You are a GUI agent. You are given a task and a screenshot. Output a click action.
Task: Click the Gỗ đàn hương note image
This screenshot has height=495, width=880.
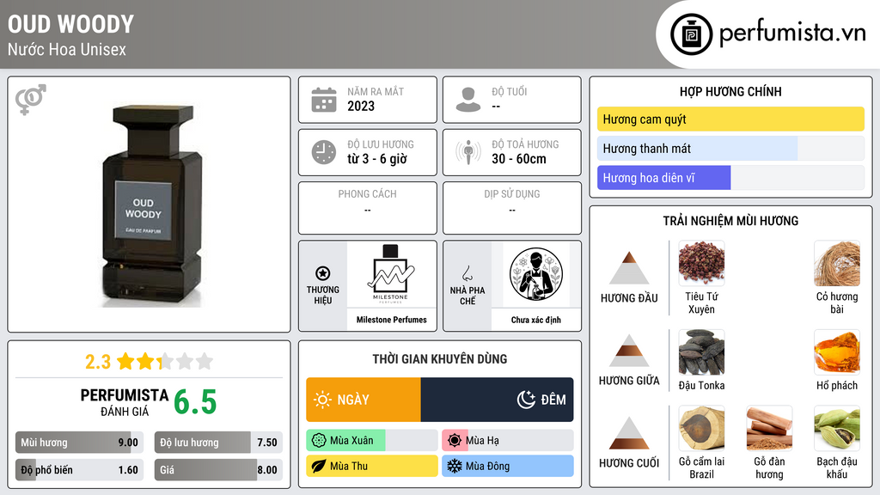tap(769, 428)
